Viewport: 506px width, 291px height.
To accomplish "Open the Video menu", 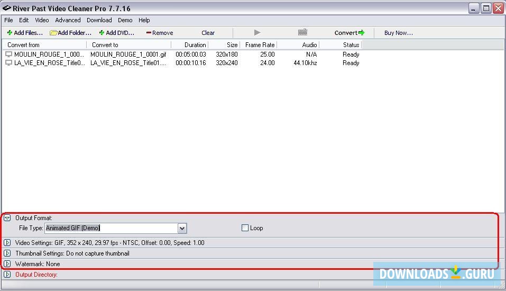I will [42, 20].
